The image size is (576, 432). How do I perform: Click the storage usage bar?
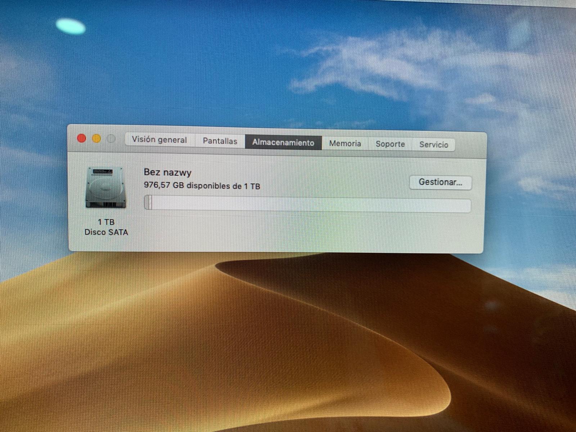point(307,204)
